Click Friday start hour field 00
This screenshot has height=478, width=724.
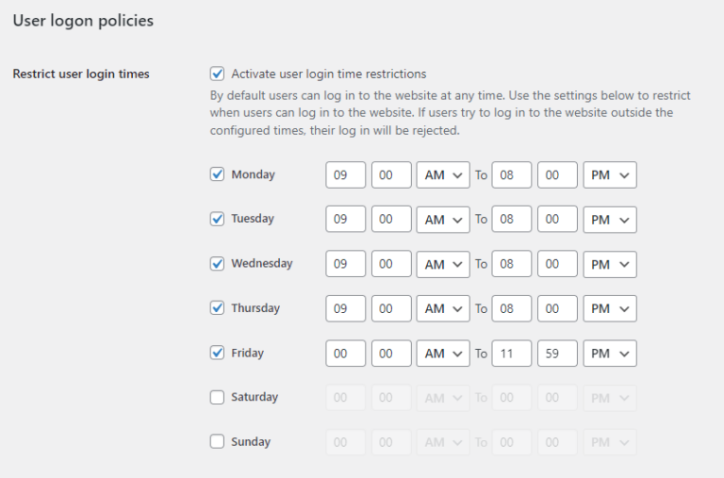345,354
